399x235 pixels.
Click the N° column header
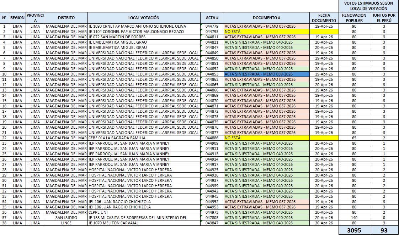pyautogui.click(x=4, y=18)
